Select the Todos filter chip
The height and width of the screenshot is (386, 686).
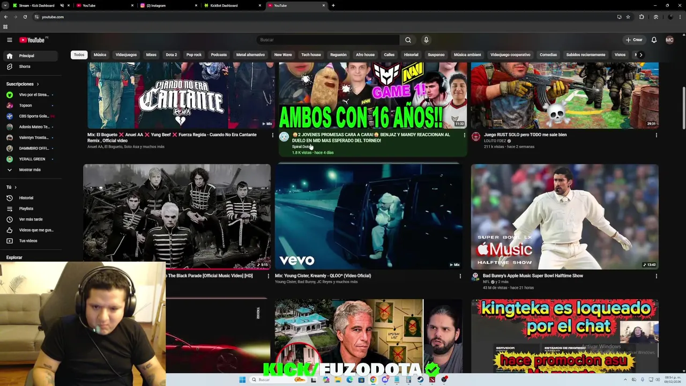point(79,55)
